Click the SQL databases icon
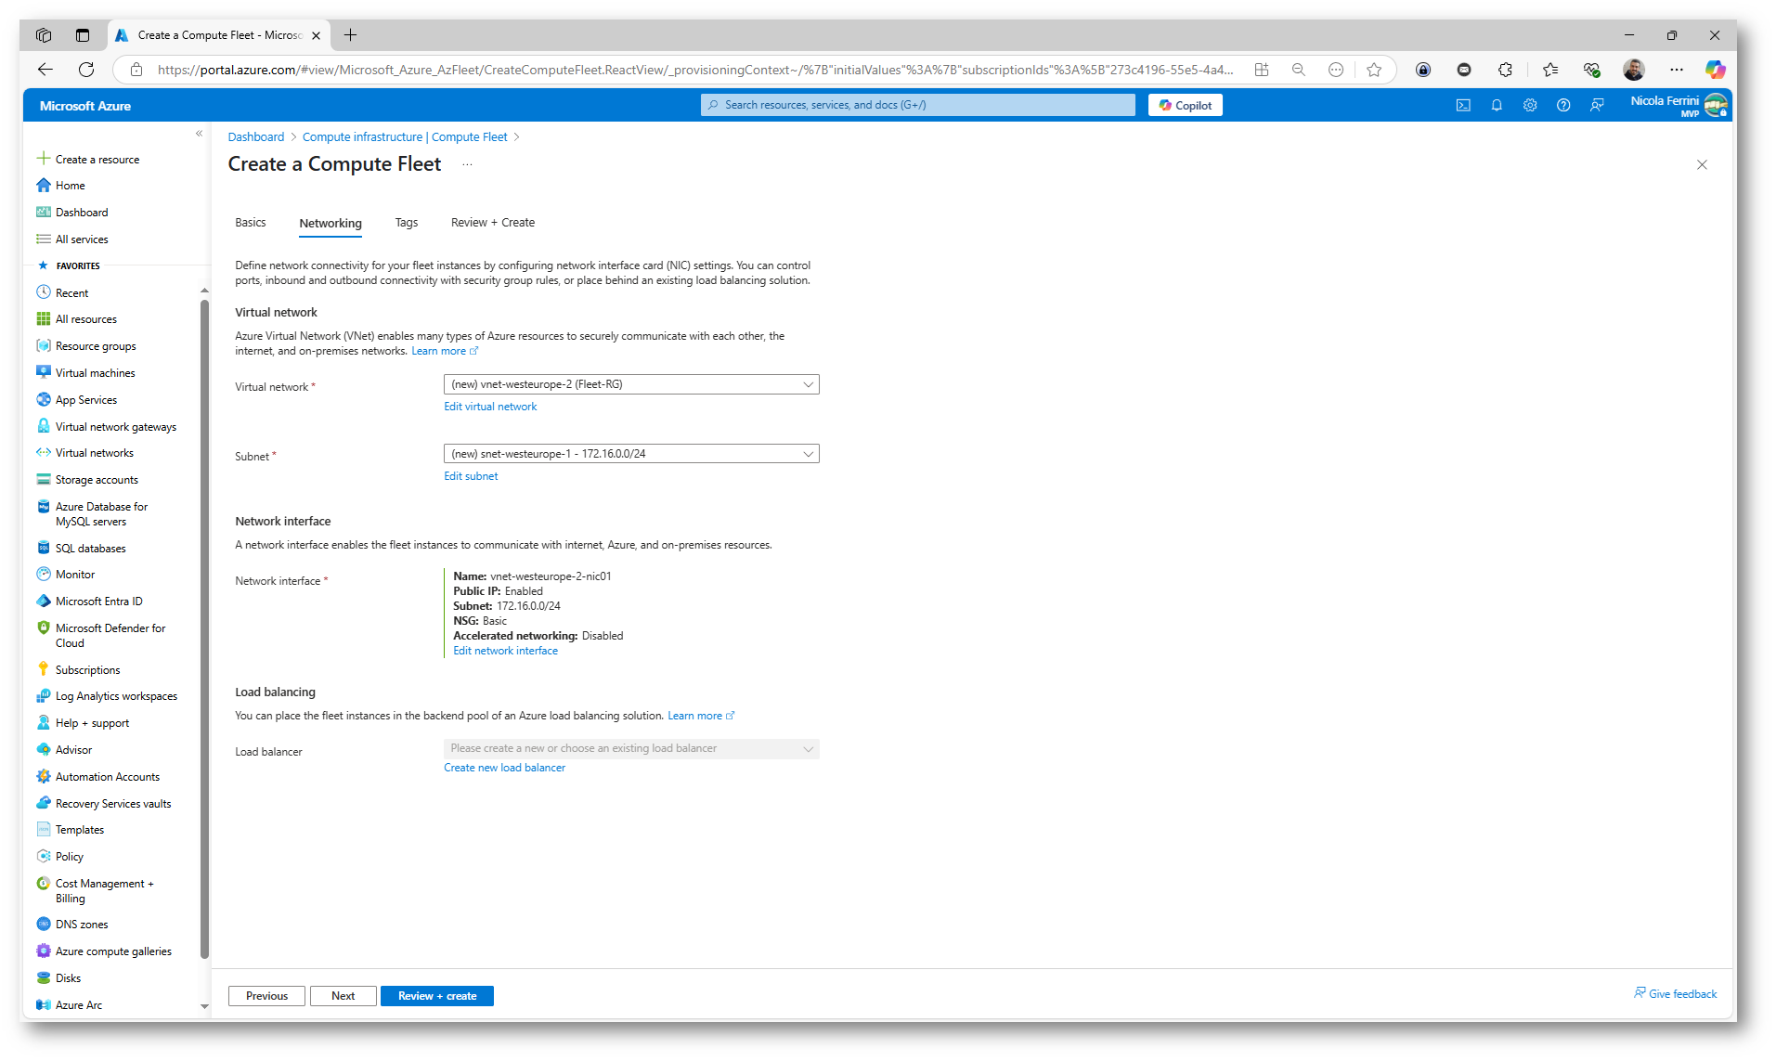 [44, 548]
